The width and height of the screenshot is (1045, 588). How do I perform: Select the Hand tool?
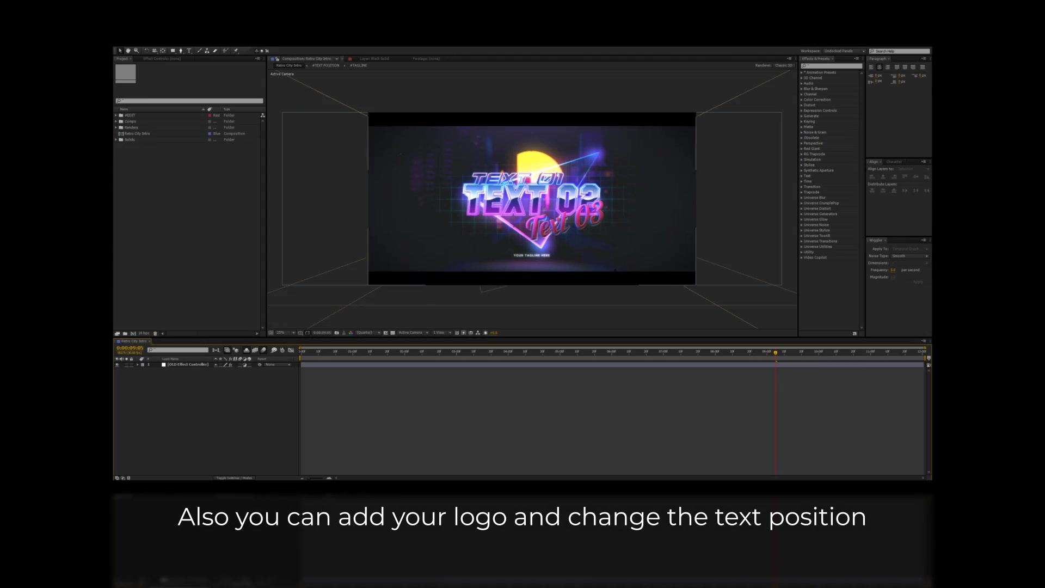pos(128,51)
